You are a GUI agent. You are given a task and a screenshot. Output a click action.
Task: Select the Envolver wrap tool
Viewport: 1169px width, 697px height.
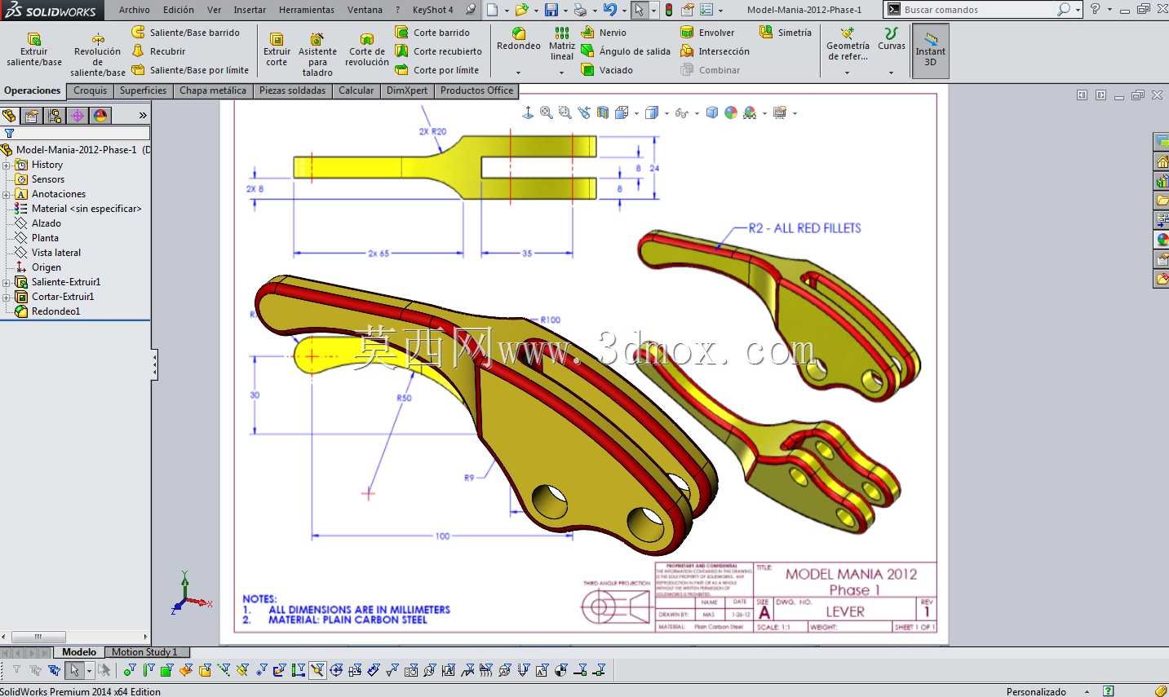(707, 33)
